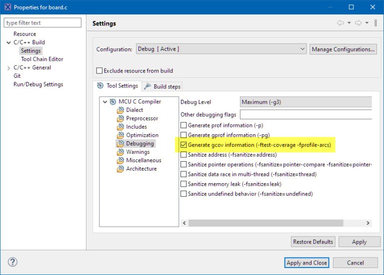Click Manage Configurations button
384x275 pixels.
click(343, 49)
